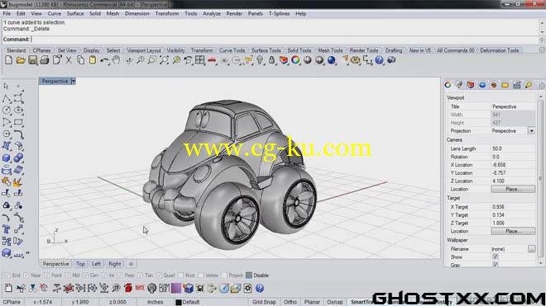Click Place button under Target location

[513, 231]
